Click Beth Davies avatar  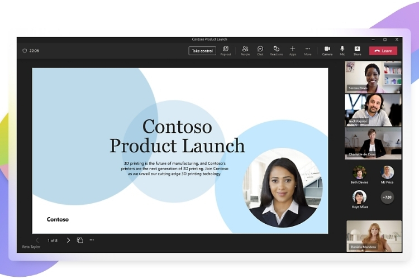[359, 172]
